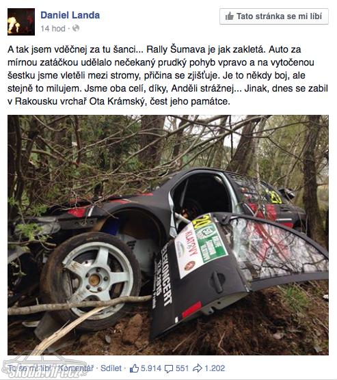Click the 'Sdílet' link below the post

[111, 368]
